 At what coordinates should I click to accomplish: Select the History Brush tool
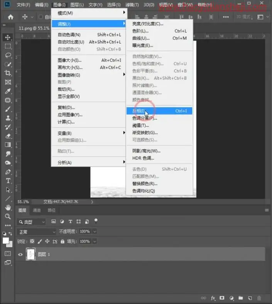(x=8, y=127)
